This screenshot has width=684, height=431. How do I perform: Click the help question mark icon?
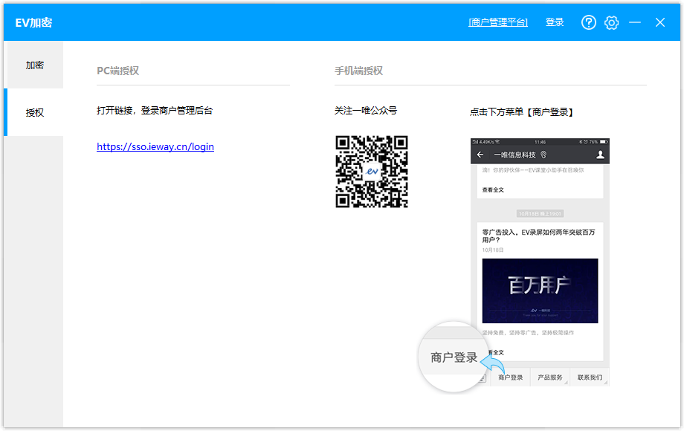point(588,22)
